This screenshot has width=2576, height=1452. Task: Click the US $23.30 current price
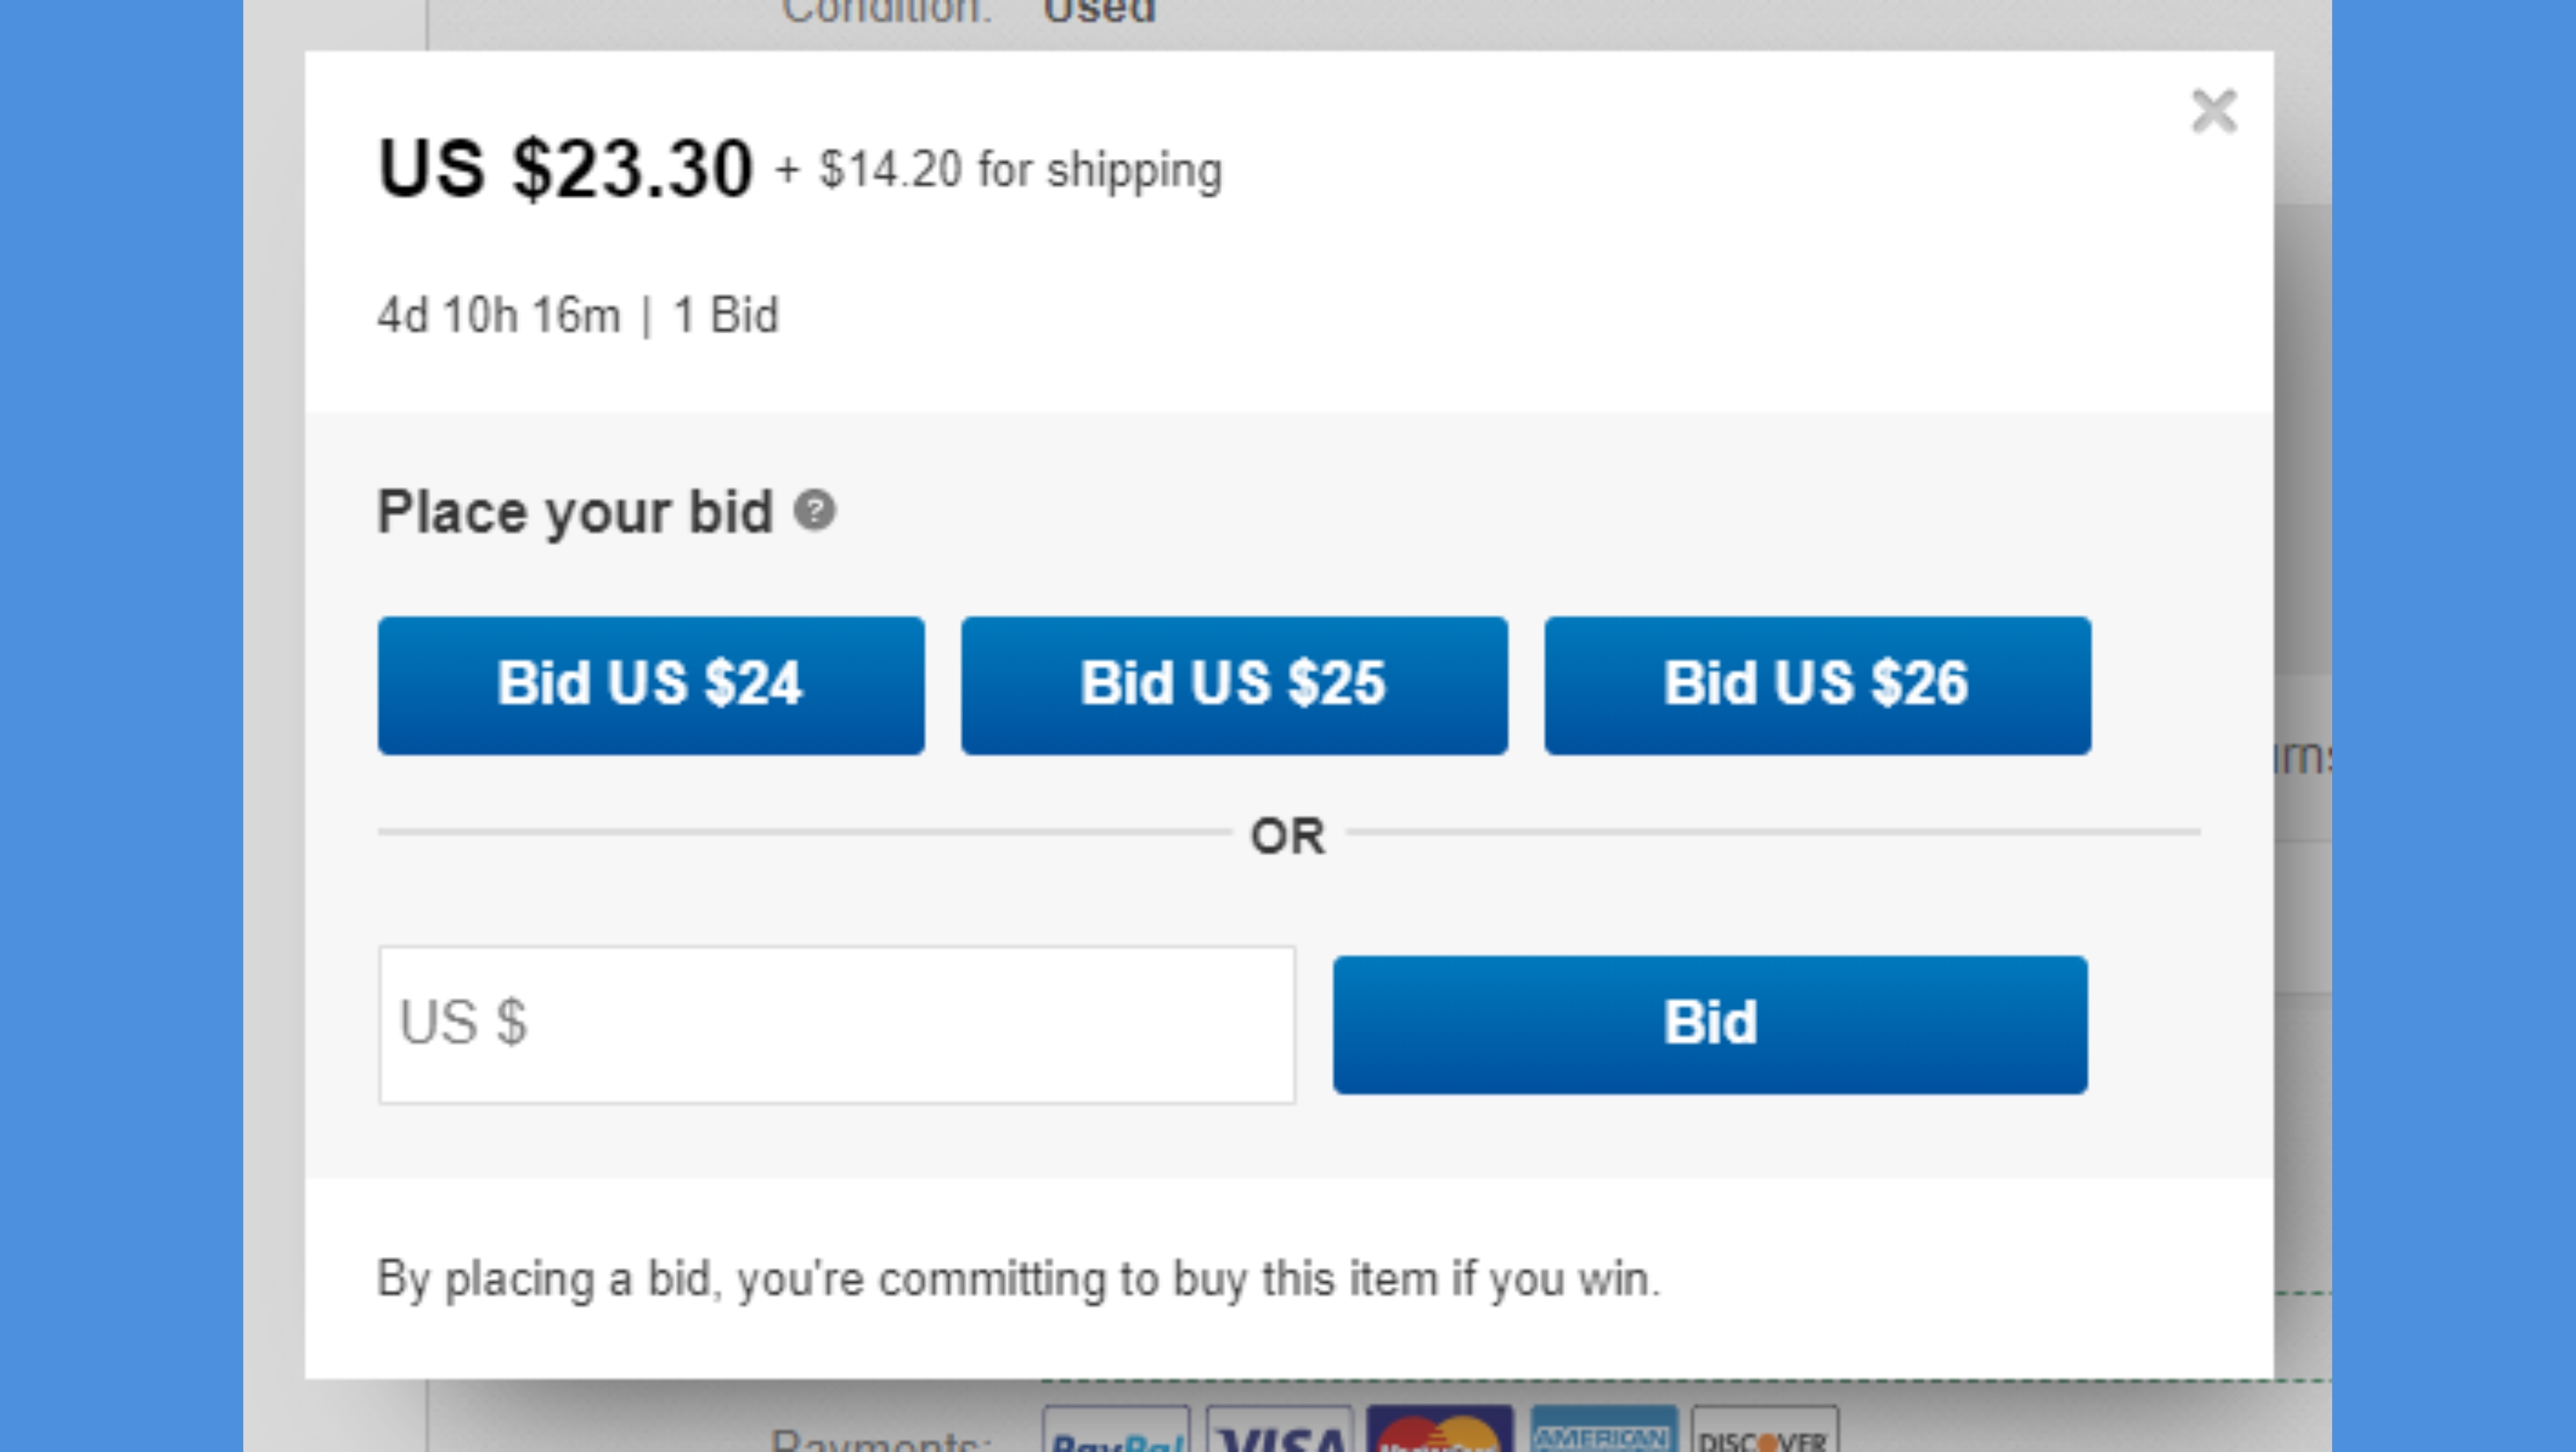(565, 168)
